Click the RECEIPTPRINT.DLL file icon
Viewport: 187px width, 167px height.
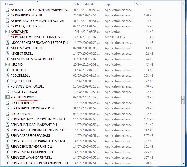8,103
